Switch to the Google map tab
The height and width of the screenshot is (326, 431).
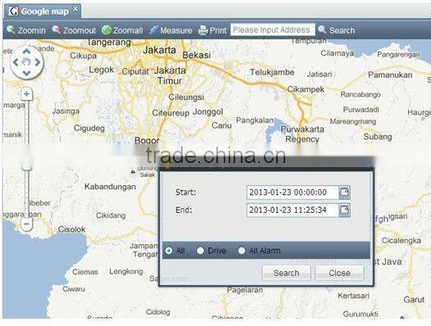[42, 11]
